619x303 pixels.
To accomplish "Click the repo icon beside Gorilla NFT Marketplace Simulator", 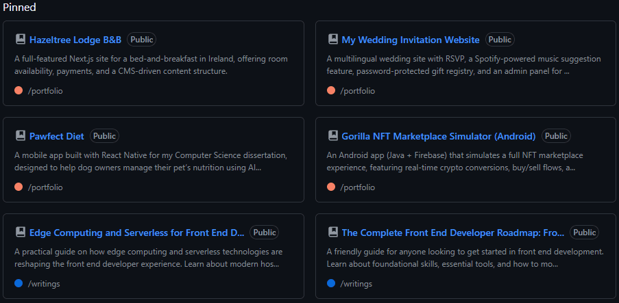I will (x=332, y=136).
